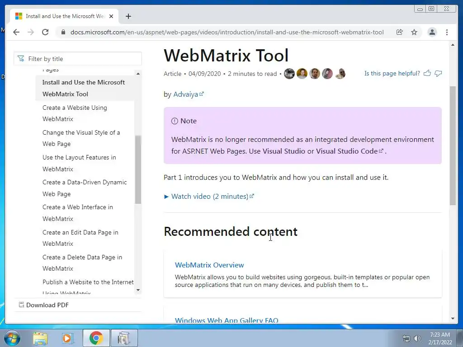The width and height of the screenshot is (463, 347).
Task: Open Change the Visual Style of a Web Page
Action: click(x=81, y=138)
